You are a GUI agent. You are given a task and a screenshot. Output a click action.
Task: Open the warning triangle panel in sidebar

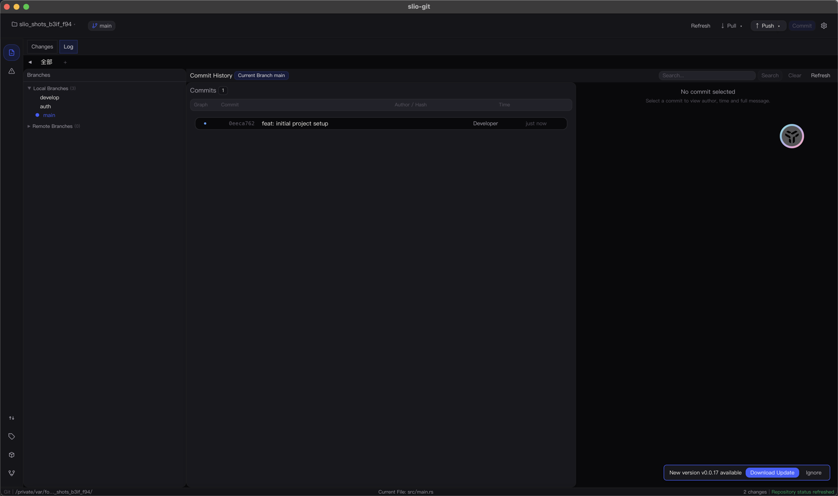[x=12, y=71]
